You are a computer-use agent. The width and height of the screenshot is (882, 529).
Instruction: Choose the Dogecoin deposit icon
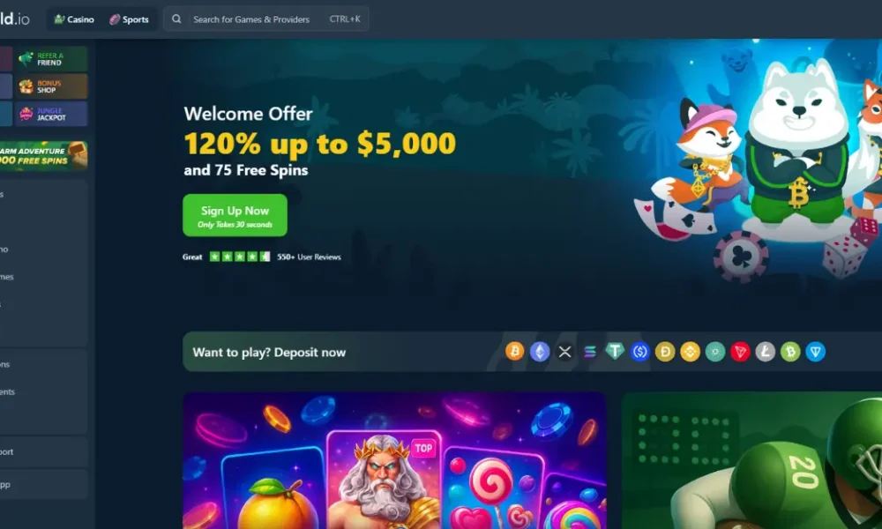pos(665,352)
